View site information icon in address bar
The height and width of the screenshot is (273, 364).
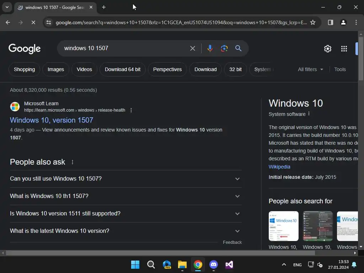pyautogui.click(x=48, y=22)
